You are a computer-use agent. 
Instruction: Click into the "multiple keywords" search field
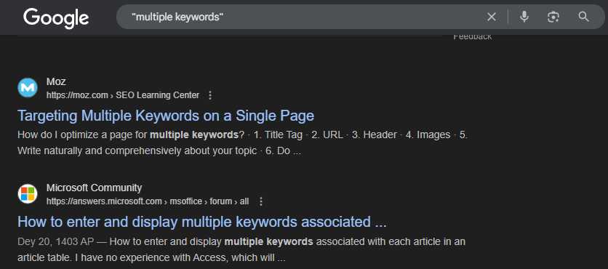click(x=303, y=17)
